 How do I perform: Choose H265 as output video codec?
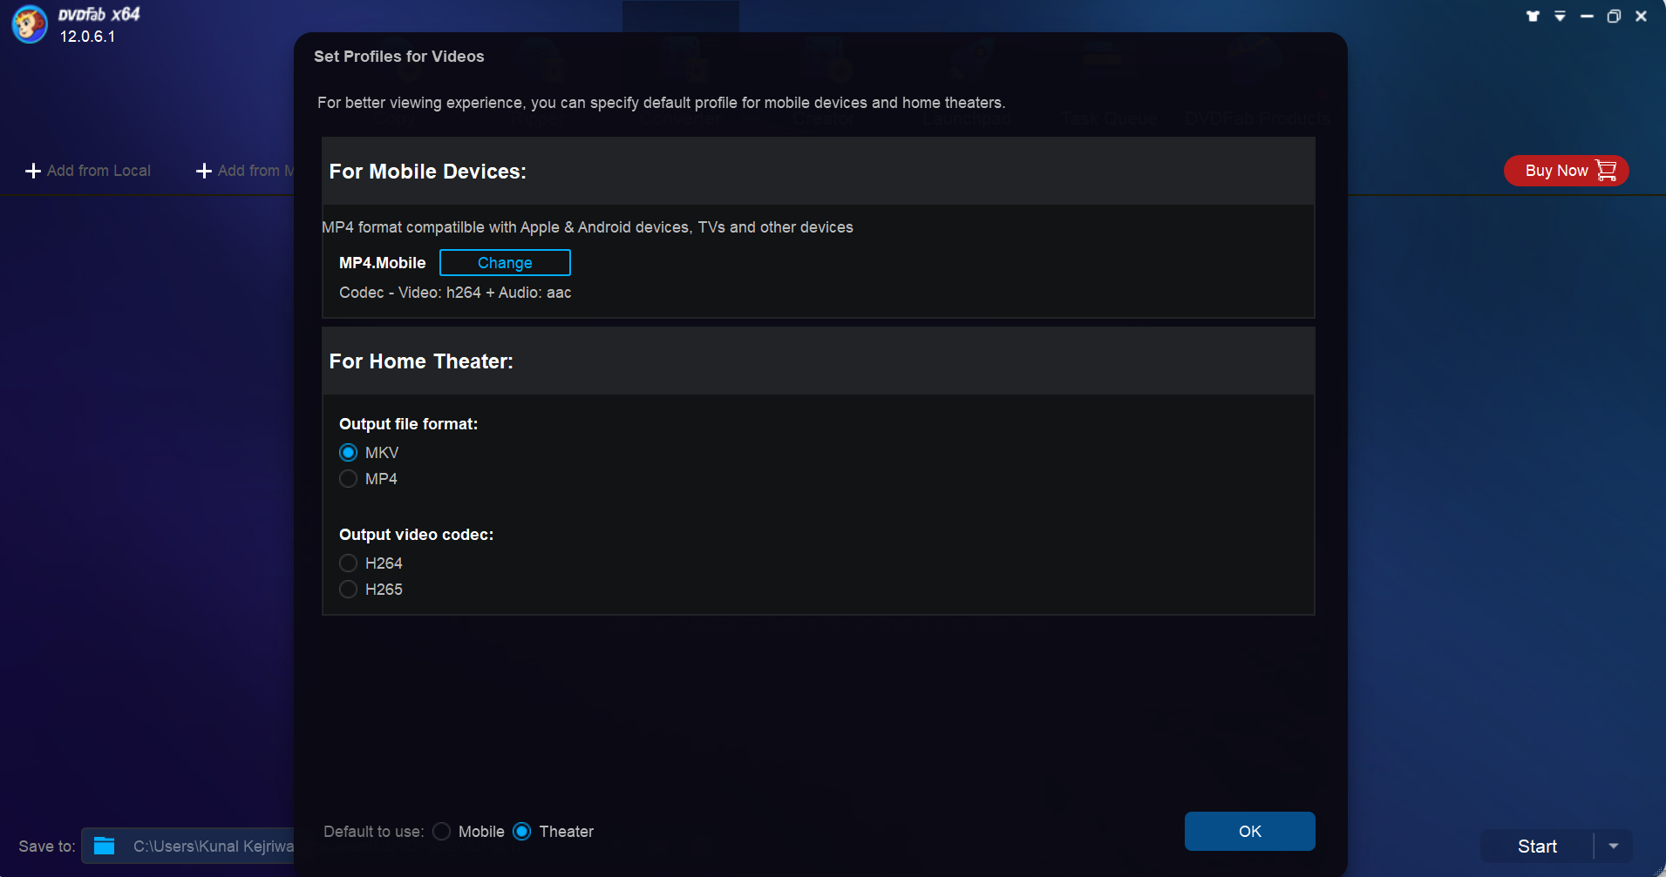(x=349, y=590)
